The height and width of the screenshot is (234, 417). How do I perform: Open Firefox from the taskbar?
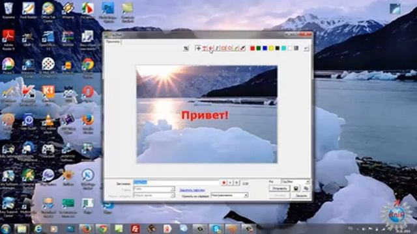tap(86, 229)
